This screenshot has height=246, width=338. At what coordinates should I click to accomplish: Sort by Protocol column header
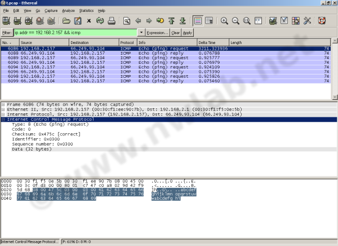pos(128,42)
